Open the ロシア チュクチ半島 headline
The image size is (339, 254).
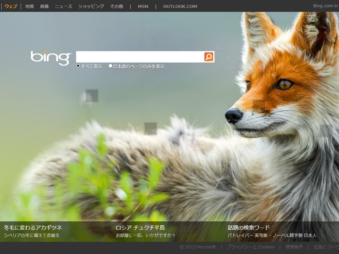(140, 228)
